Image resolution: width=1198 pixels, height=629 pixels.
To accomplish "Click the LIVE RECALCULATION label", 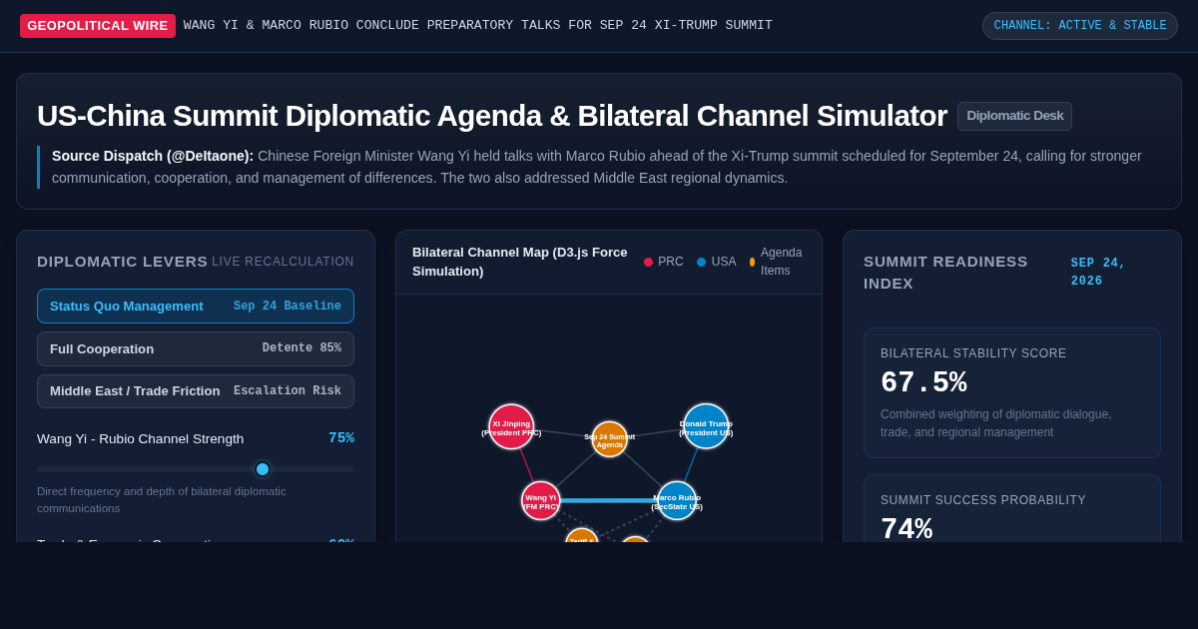I will point(283,262).
